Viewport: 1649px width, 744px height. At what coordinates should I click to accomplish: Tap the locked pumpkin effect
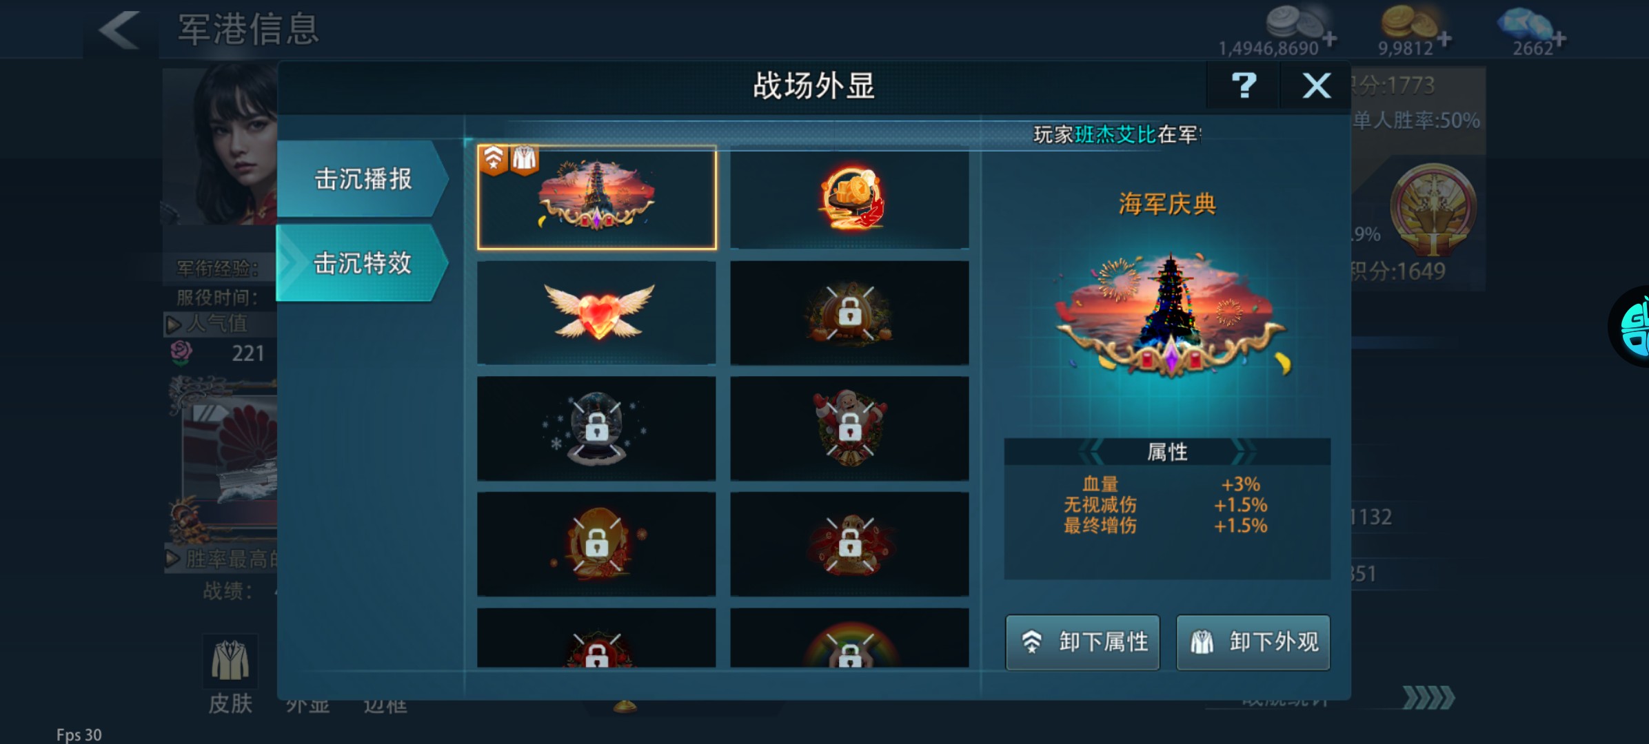(x=849, y=313)
